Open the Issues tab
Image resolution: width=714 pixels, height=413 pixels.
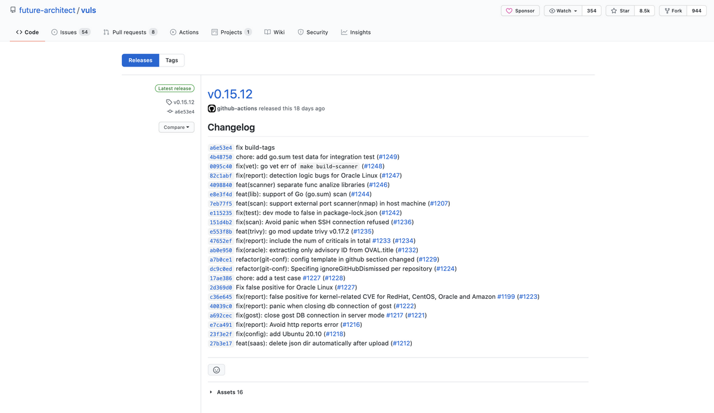click(x=71, y=32)
